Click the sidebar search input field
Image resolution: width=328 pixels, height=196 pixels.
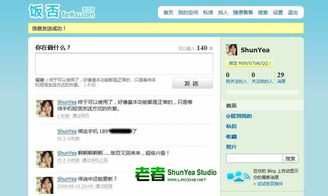[254, 159]
